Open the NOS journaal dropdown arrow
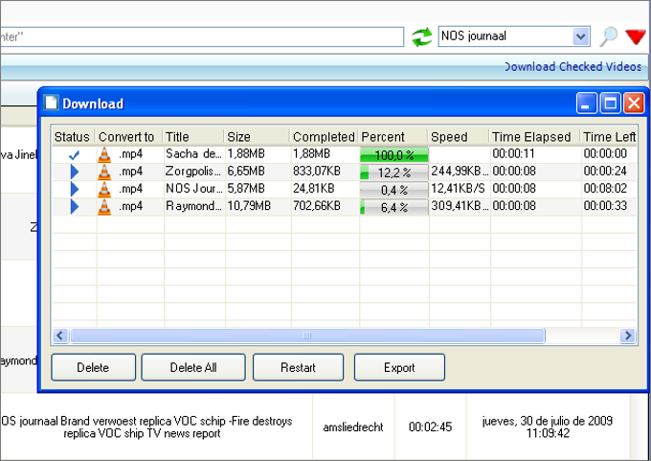The height and width of the screenshot is (461, 651). click(581, 36)
